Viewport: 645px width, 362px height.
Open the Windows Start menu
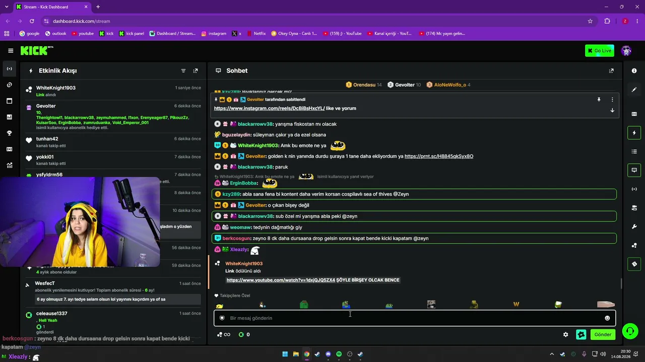285,354
